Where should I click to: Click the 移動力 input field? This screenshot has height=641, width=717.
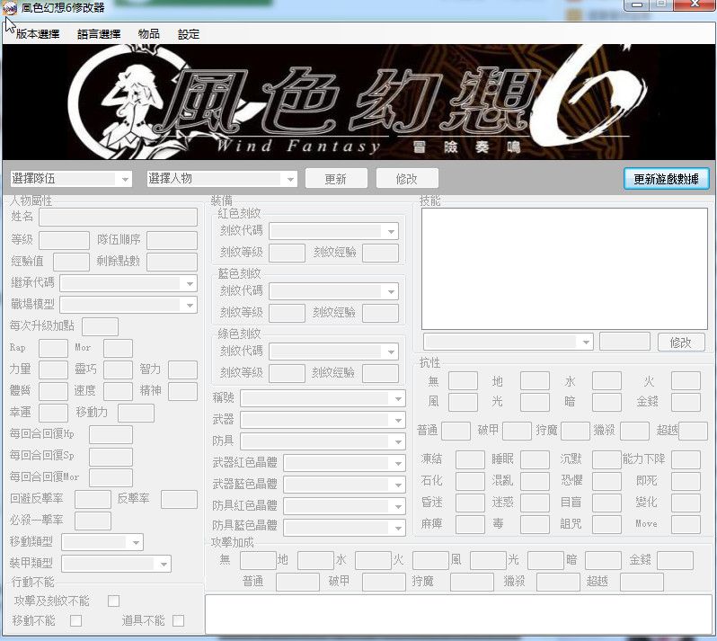(137, 414)
